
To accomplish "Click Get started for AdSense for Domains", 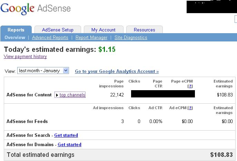I will (x=70, y=144).
